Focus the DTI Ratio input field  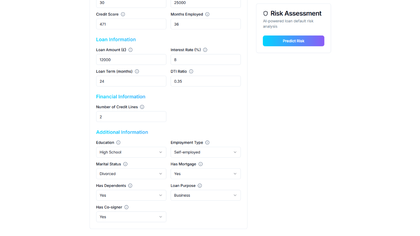coord(206,81)
